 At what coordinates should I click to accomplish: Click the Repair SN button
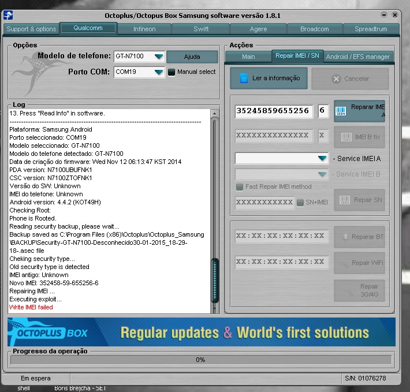[x=359, y=200]
